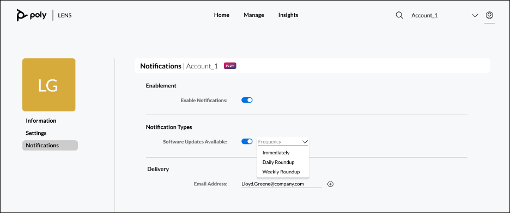Expand the Account_1 selector chevron
Screen dimensions: 510x213
(x=475, y=15)
